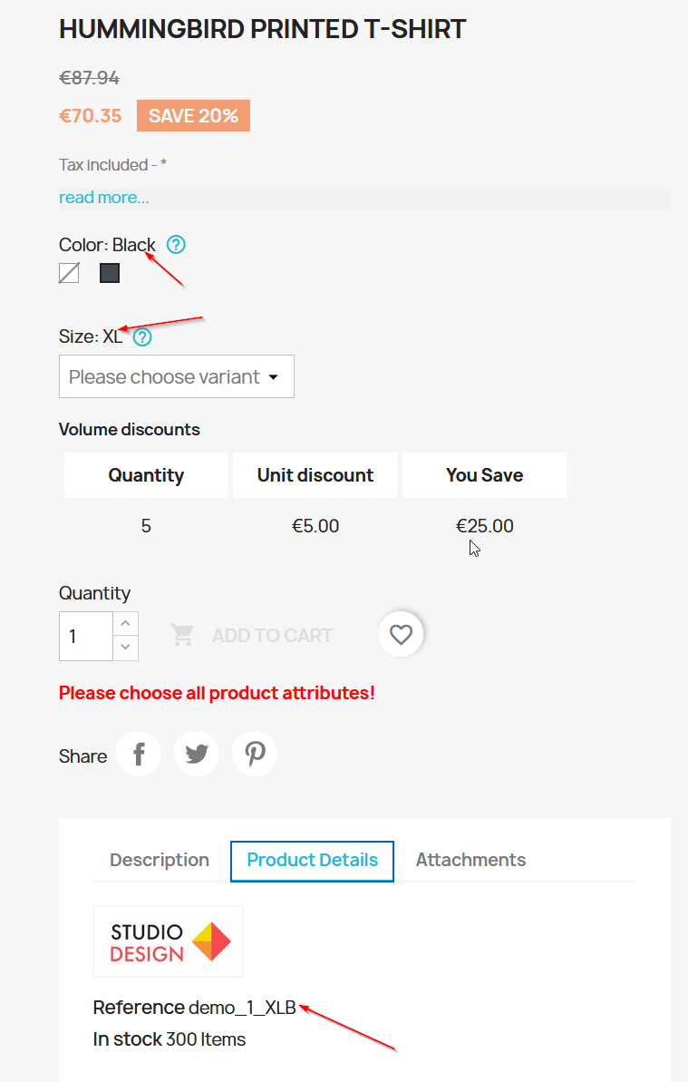Share on Twitter
The width and height of the screenshot is (688, 1082).
(x=197, y=754)
